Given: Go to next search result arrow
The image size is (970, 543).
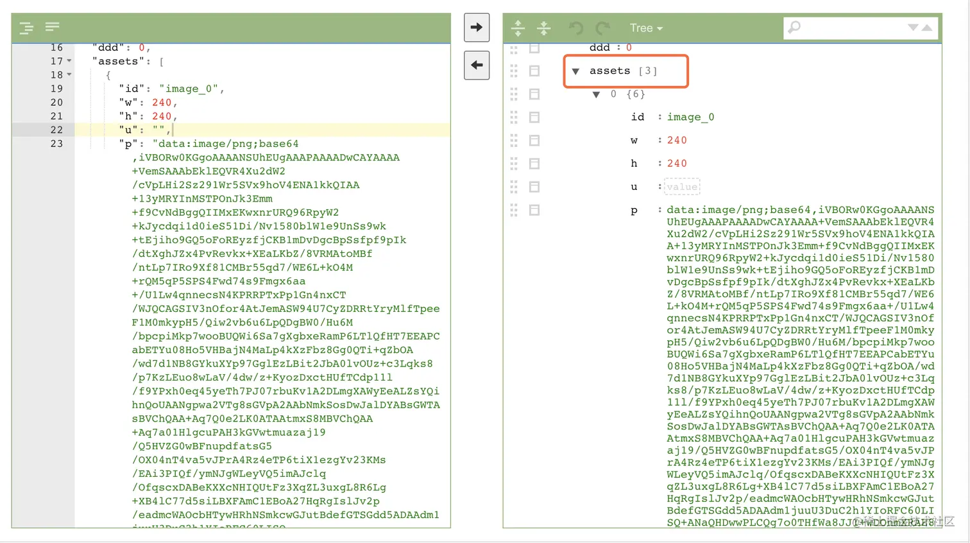Looking at the screenshot, I should (913, 28).
